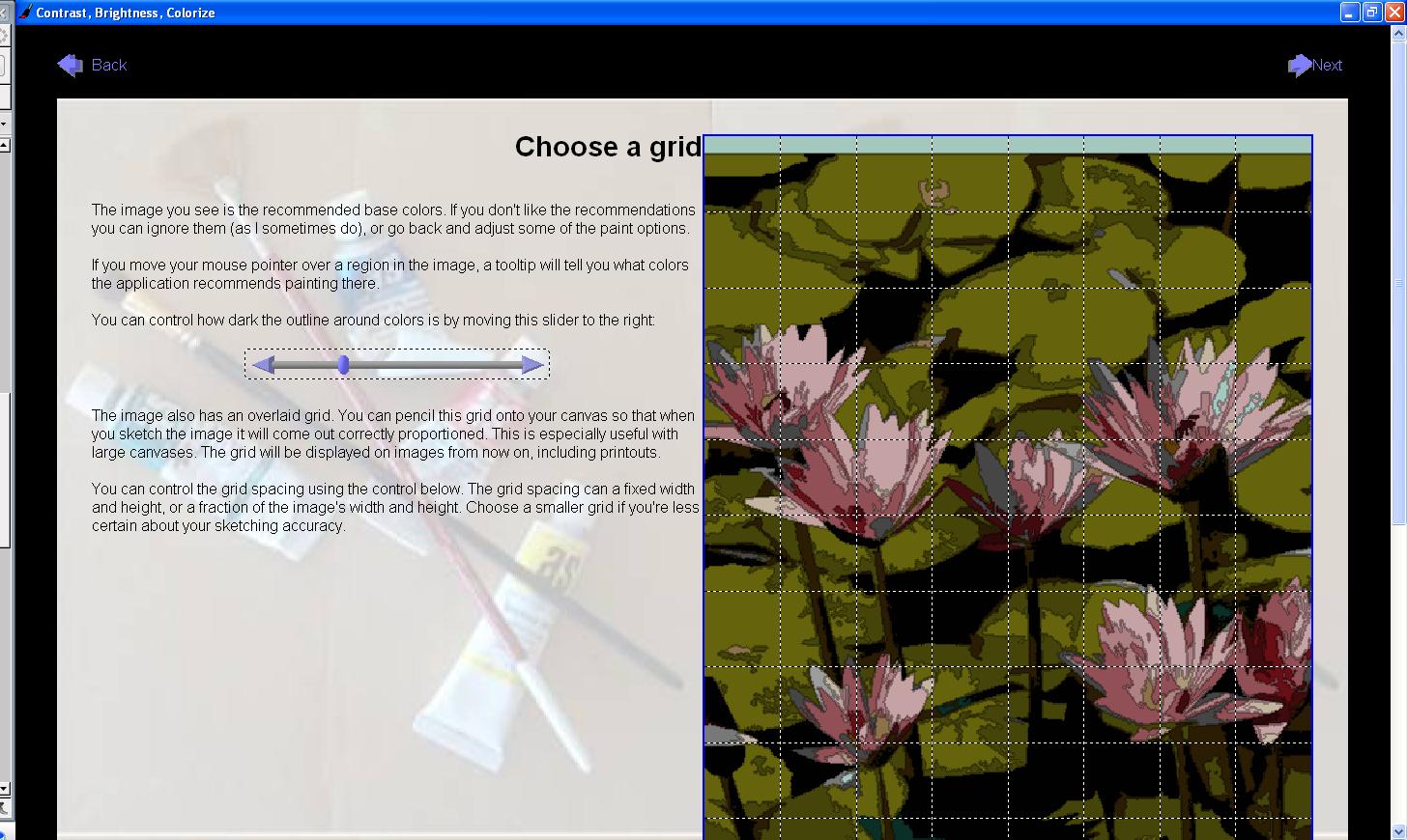This screenshot has height=840, width=1407.
Task: Click the Next arrow icon
Action: (1300, 65)
